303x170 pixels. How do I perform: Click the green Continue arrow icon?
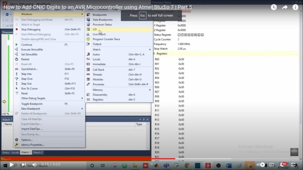pos(17,45)
